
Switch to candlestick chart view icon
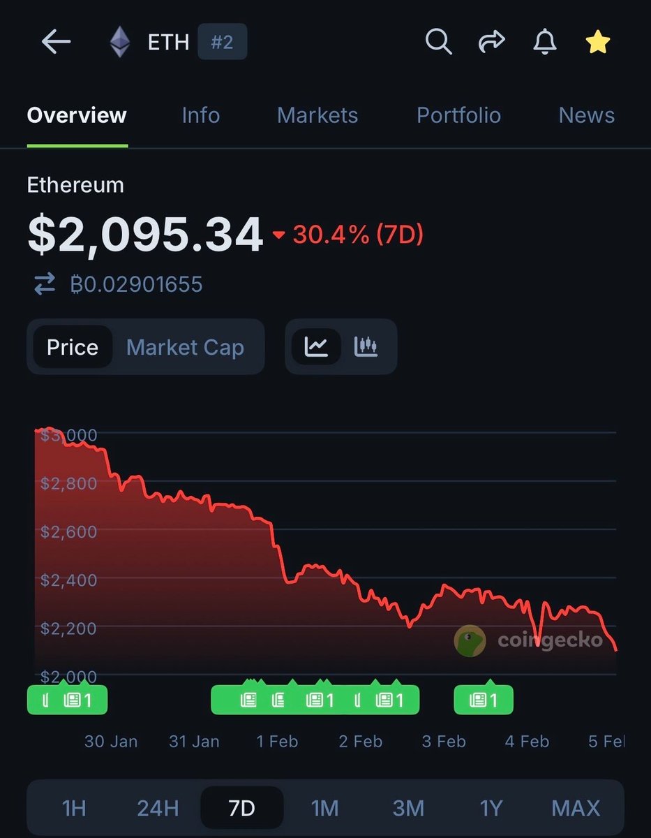366,346
